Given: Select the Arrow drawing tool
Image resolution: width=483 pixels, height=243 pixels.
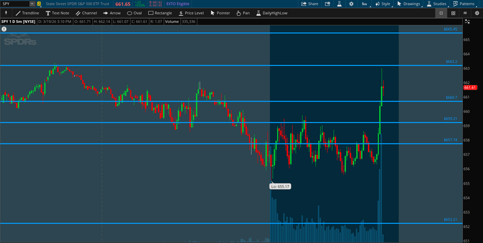Looking at the screenshot, I should click(x=112, y=13).
